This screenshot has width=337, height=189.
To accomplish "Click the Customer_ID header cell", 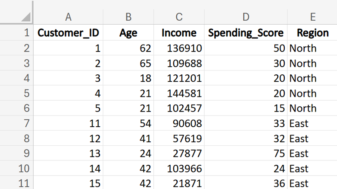I will [68, 33].
